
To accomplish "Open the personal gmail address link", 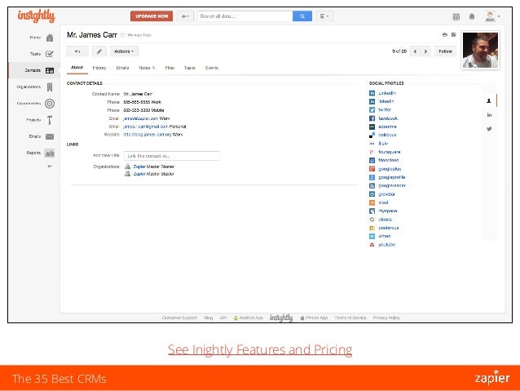I will [x=145, y=127].
